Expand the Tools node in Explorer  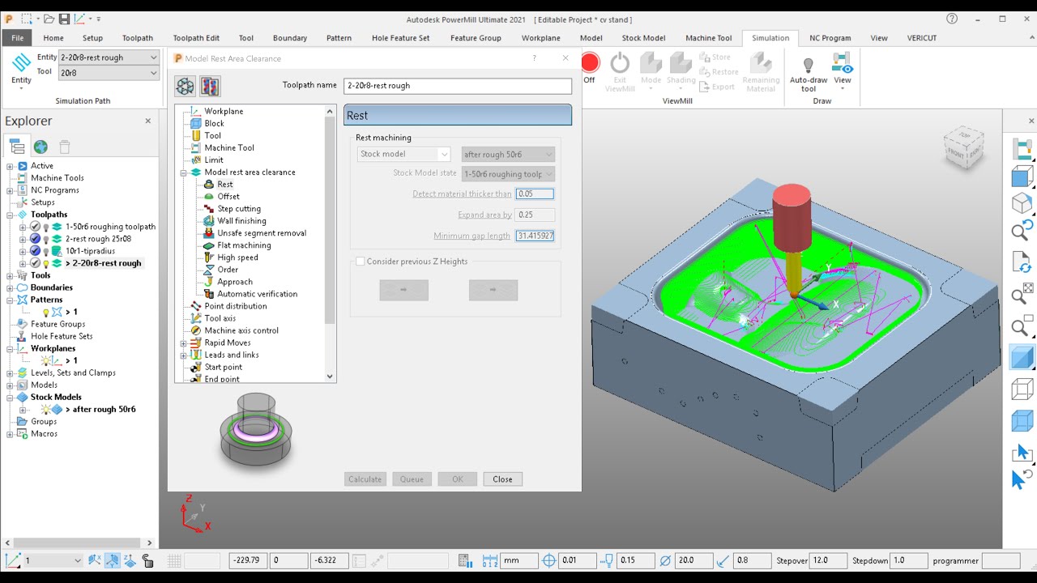[x=10, y=275]
